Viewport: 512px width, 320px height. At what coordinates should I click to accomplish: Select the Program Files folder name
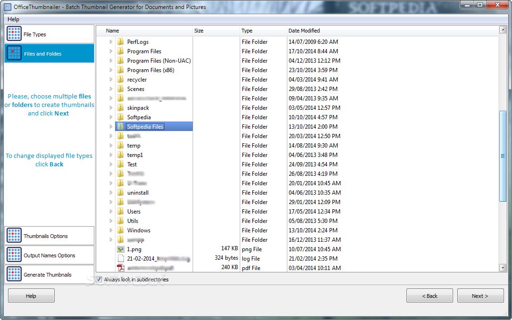coord(144,51)
